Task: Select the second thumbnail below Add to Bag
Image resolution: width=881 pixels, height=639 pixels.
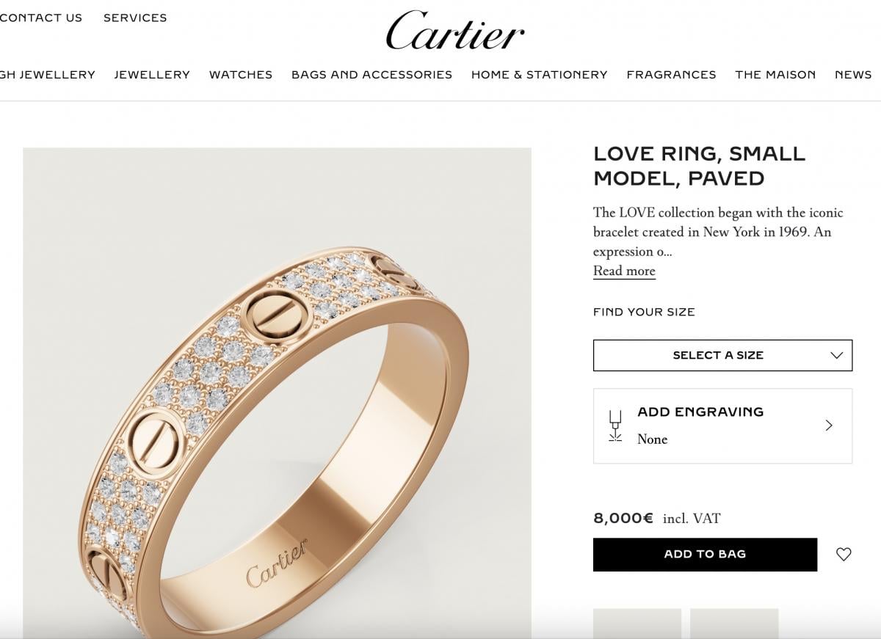Action: (734, 624)
